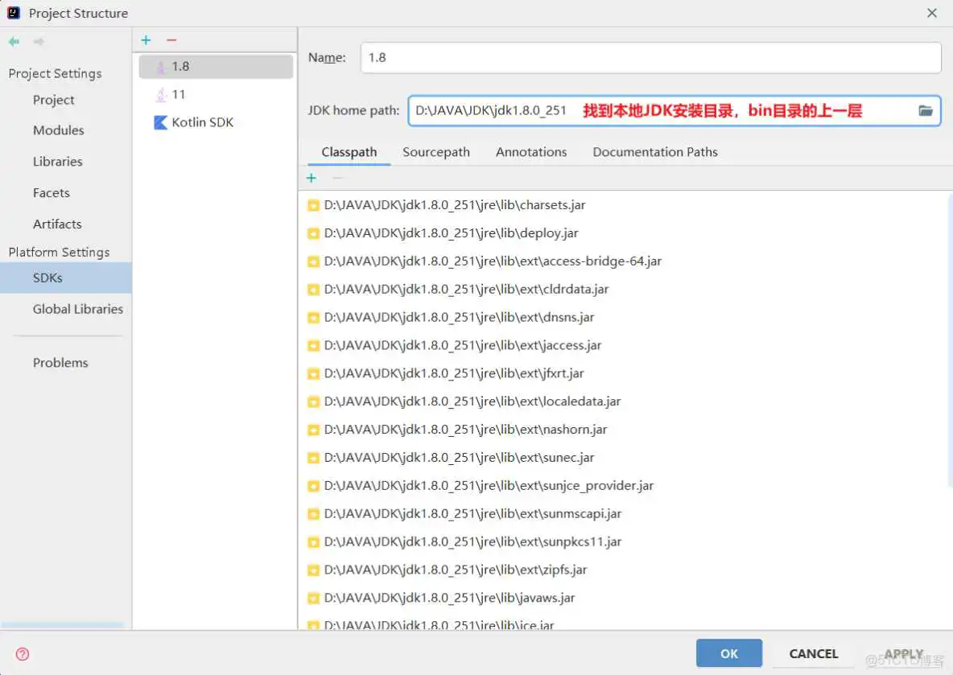Click plus icon to add a classpath entry

[x=311, y=178]
